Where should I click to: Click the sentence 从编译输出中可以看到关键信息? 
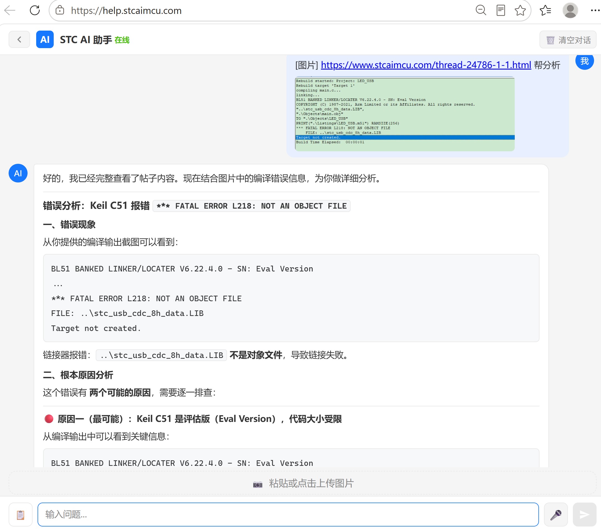(106, 436)
